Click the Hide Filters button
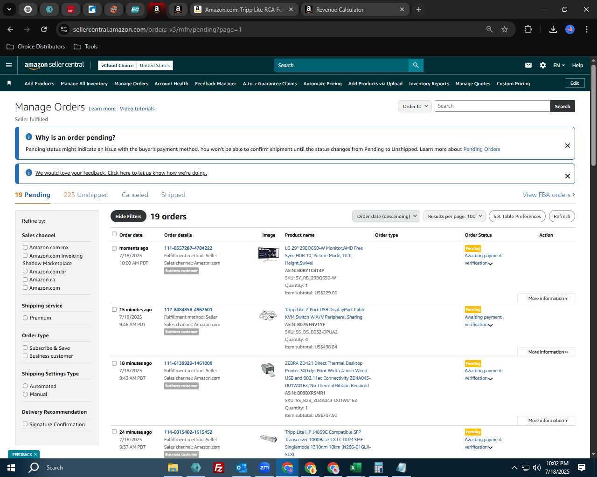597x477 pixels. tap(128, 216)
